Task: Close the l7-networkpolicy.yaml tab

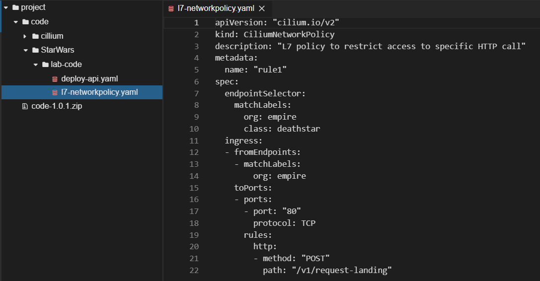Action: [x=262, y=8]
